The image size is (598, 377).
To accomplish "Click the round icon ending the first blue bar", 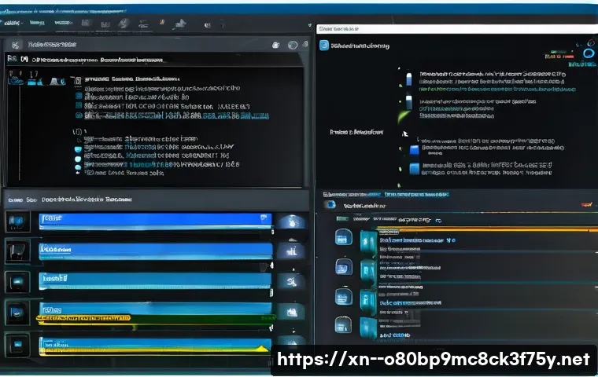I will coord(292,221).
